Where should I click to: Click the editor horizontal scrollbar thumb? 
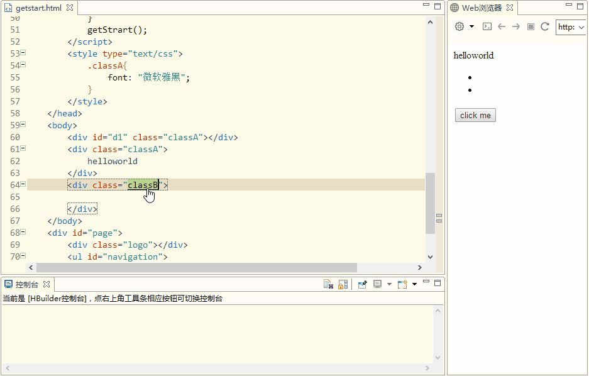[x=197, y=267]
